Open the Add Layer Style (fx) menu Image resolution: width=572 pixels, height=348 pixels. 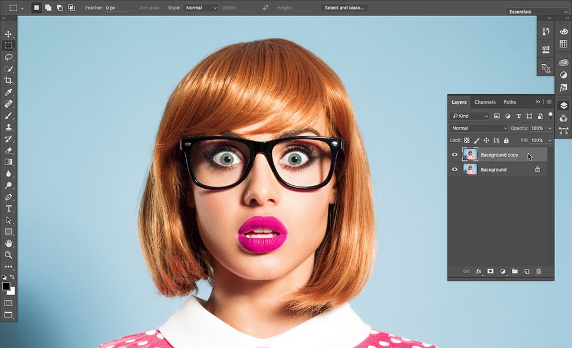pos(478,271)
